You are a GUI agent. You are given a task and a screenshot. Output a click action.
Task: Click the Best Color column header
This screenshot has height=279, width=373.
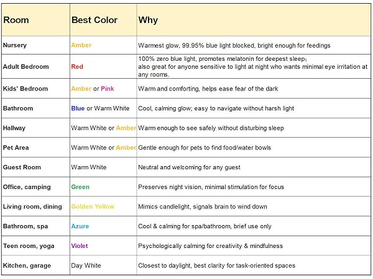pyautogui.click(x=94, y=20)
